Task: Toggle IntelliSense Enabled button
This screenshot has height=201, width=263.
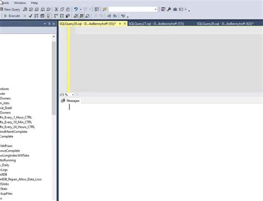Action: (x=48, y=16)
